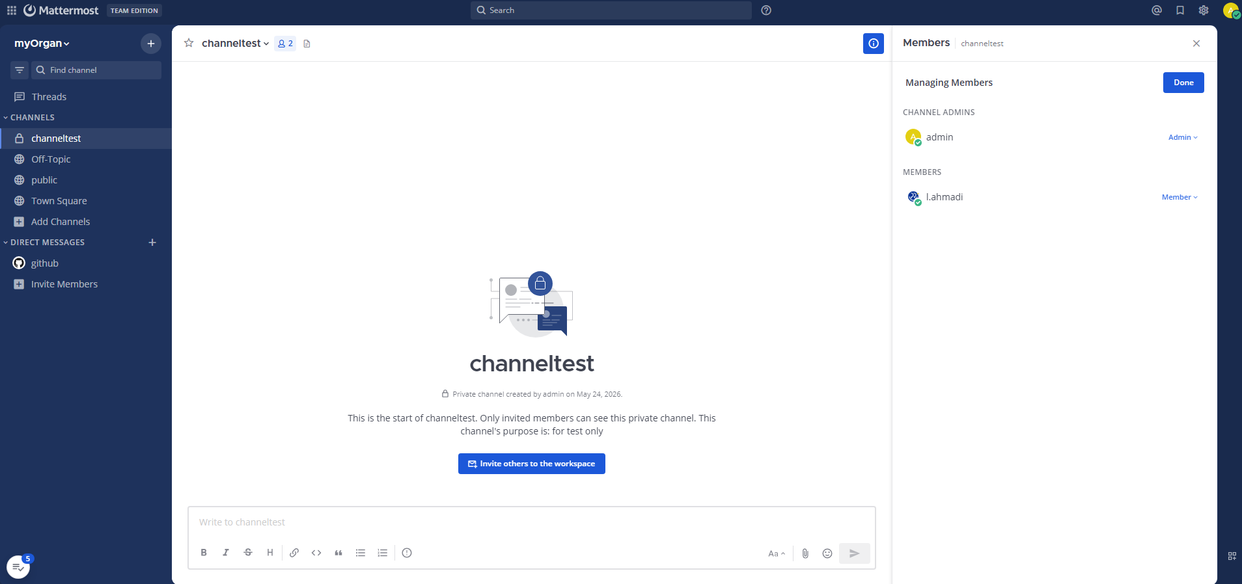Open Threads in the sidebar

click(86, 97)
